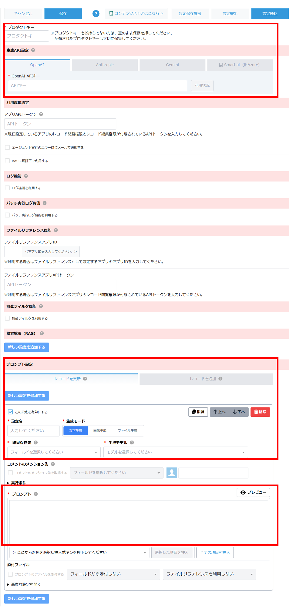293x612 pixels.
Task: Open help icon next to 機密フィルタ機能
Action: point(41,306)
